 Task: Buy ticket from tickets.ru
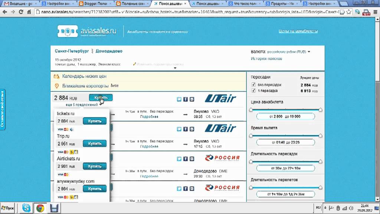tap(95, 121)
